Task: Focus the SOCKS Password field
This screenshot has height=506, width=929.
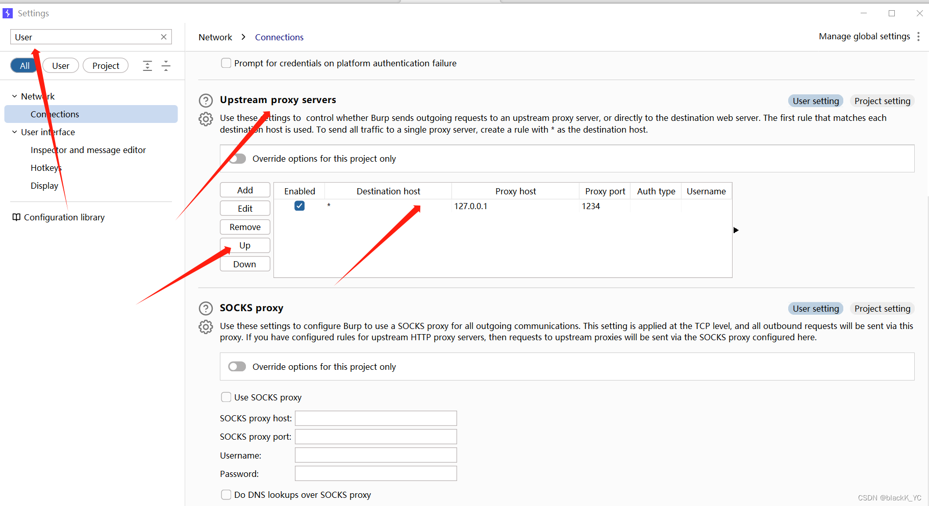Action: coord(376,473)
